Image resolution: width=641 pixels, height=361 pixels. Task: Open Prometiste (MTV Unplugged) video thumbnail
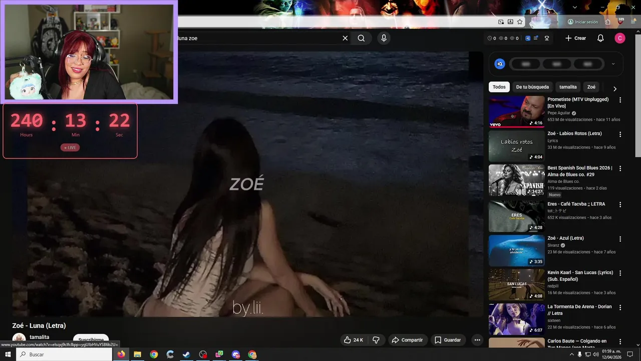[x=516, y=111]
